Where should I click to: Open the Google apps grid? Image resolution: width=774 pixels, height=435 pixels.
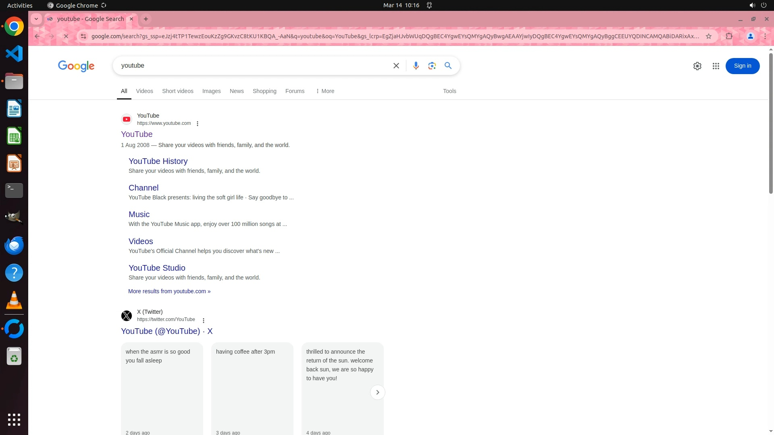(716, 66)
